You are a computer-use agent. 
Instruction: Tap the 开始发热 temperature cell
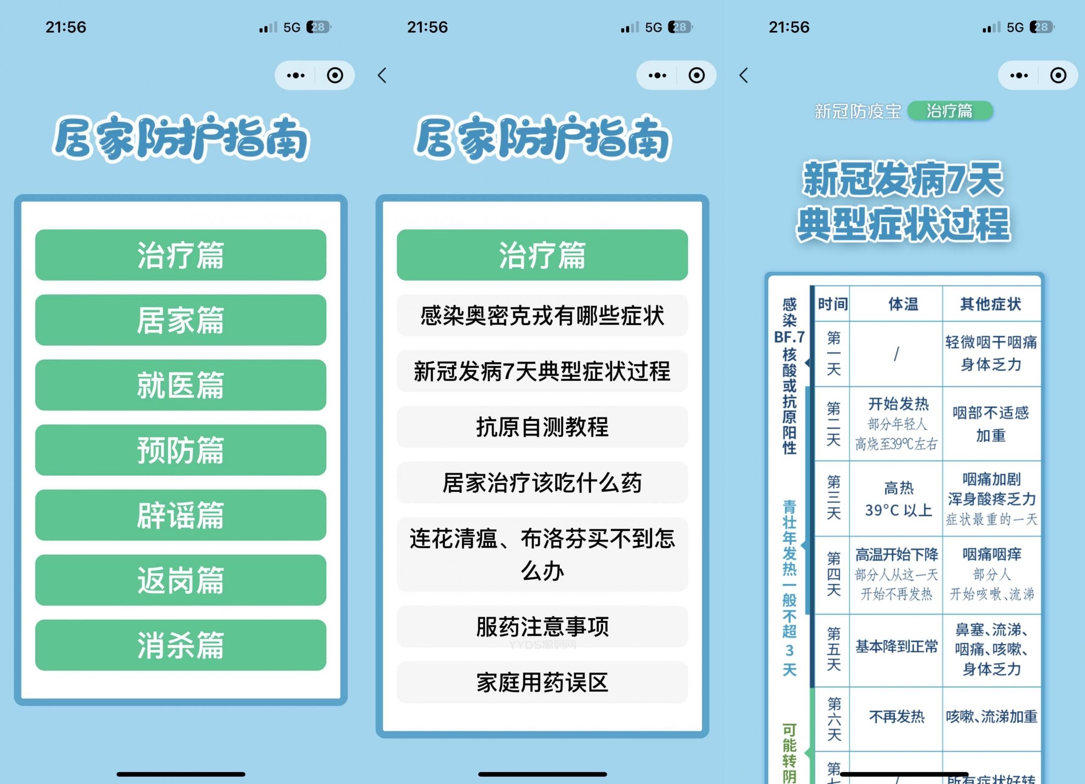896,424
